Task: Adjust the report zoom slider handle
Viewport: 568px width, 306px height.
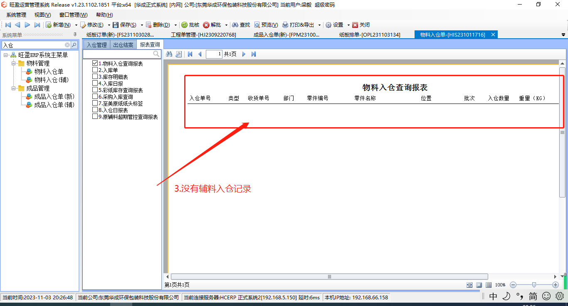Action: pos(534,285)
